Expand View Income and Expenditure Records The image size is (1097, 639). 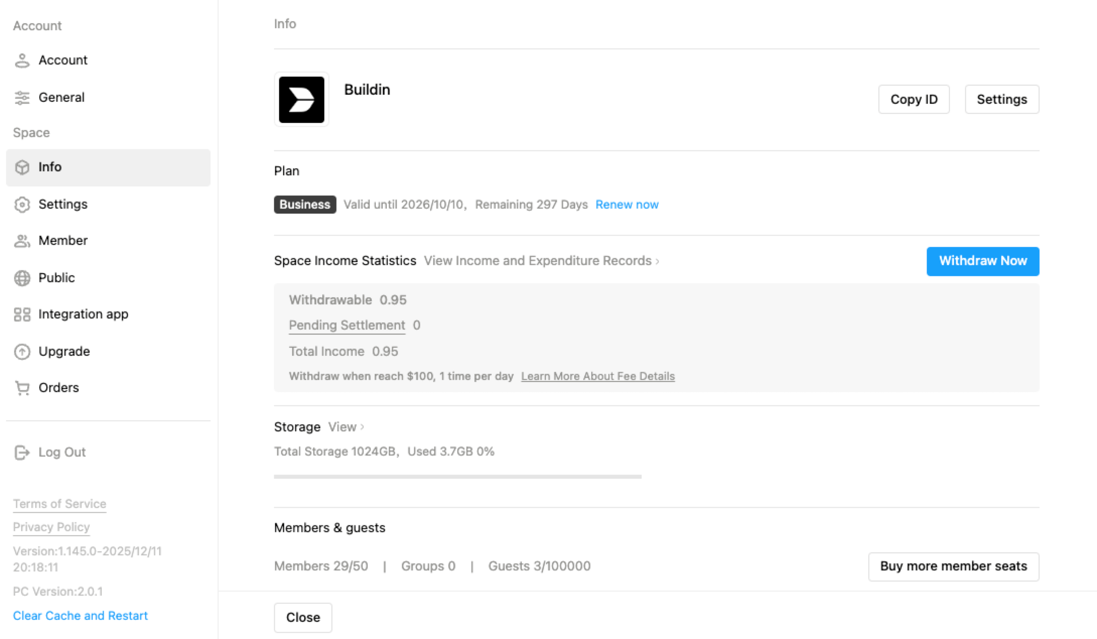pyautogui.click(x=541, y=261)
